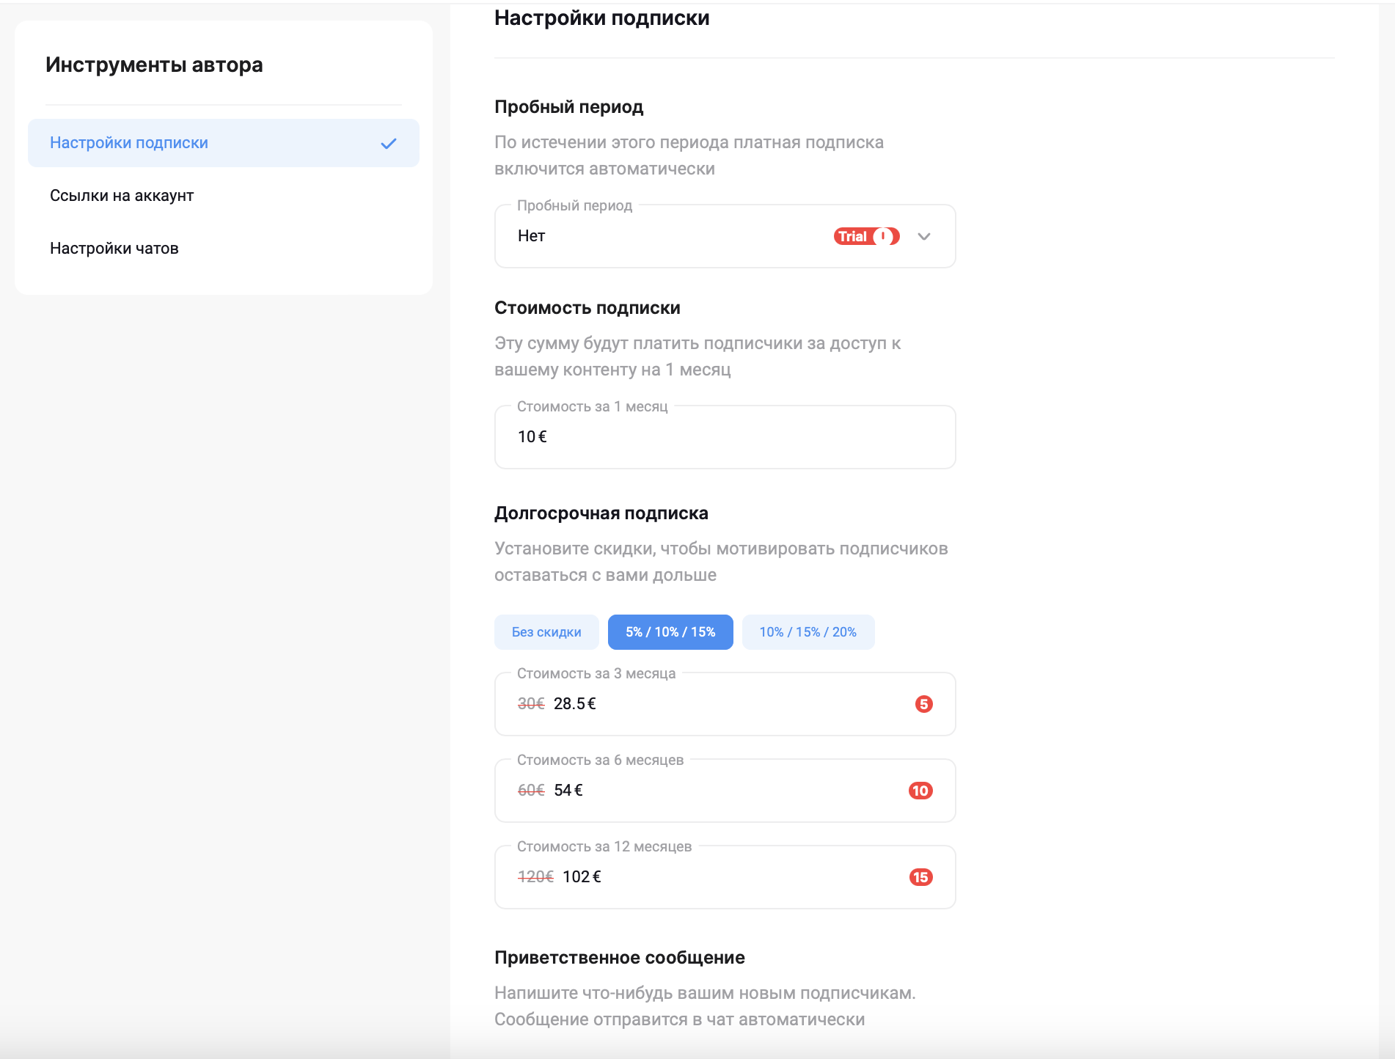Click the Trial badge icon
1395x1059 pixels.
pos(866,236)
